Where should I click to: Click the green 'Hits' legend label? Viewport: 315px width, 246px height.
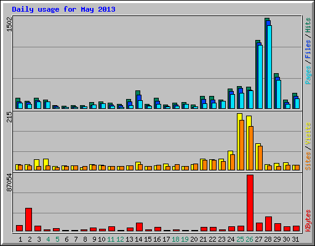tap(308, 25)
